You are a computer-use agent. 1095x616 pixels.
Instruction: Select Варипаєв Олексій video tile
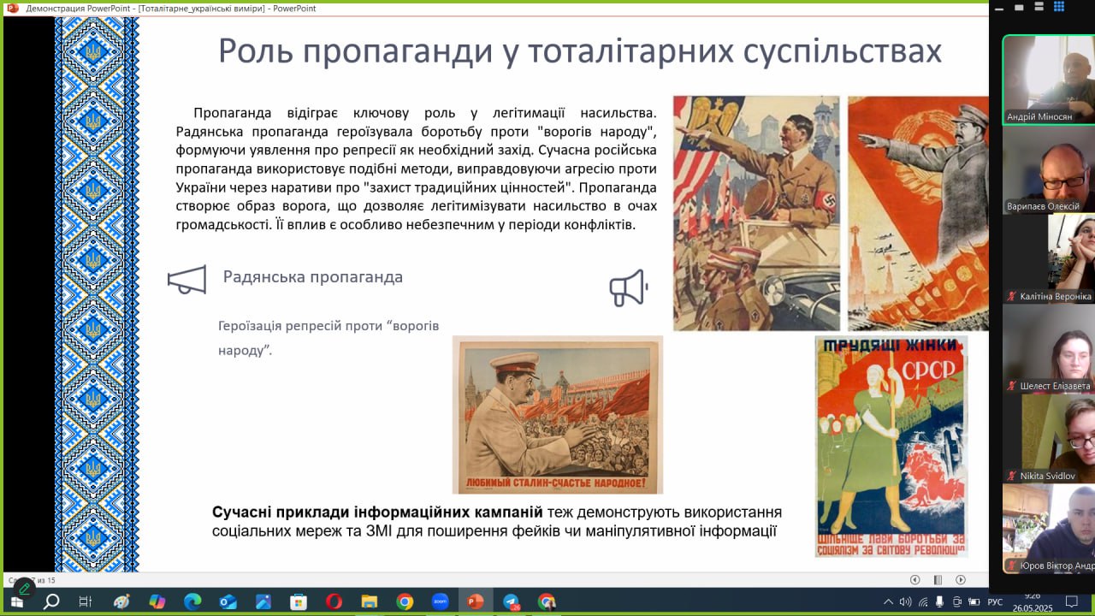[1049, 169]
